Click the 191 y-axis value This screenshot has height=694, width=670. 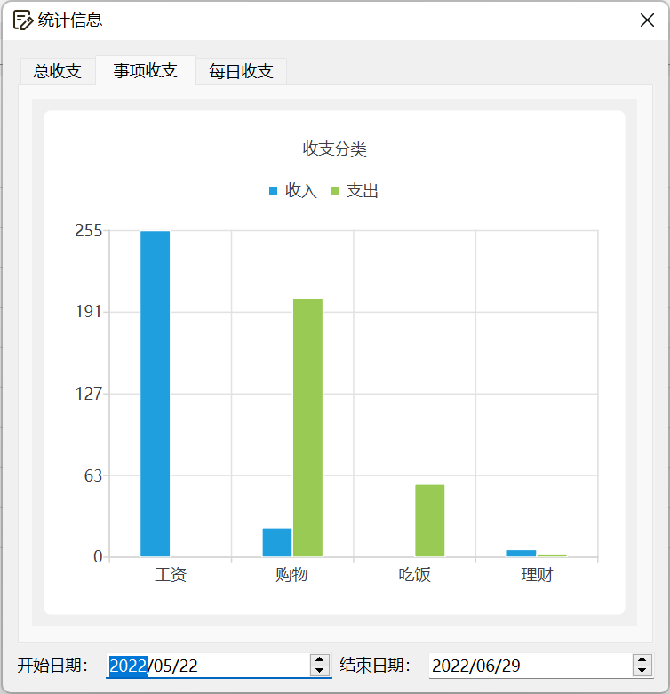[x=89, y=312]
